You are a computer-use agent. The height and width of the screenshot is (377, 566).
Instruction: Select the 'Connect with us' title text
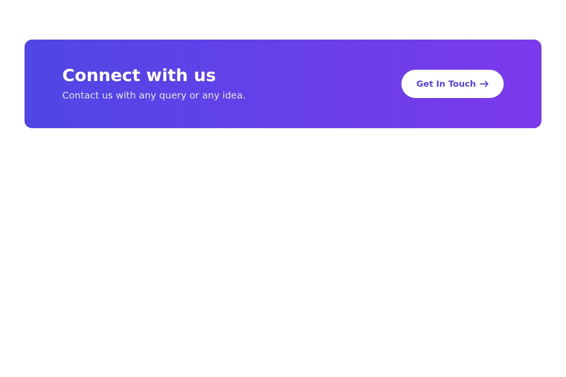[139, 75]
